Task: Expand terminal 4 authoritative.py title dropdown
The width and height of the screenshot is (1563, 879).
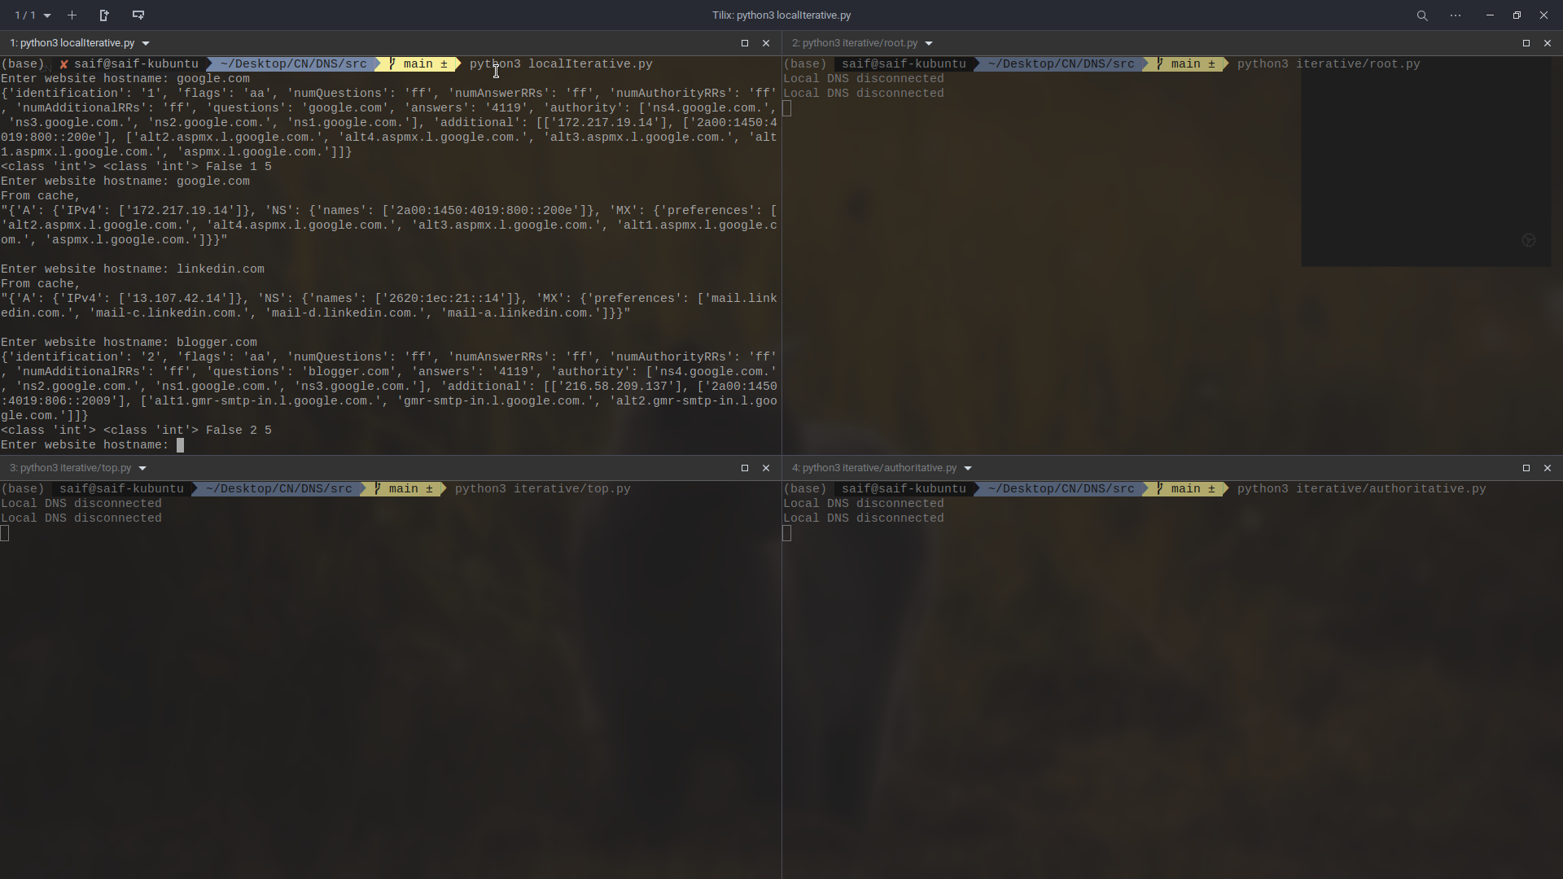Action: tap(967, 468)
